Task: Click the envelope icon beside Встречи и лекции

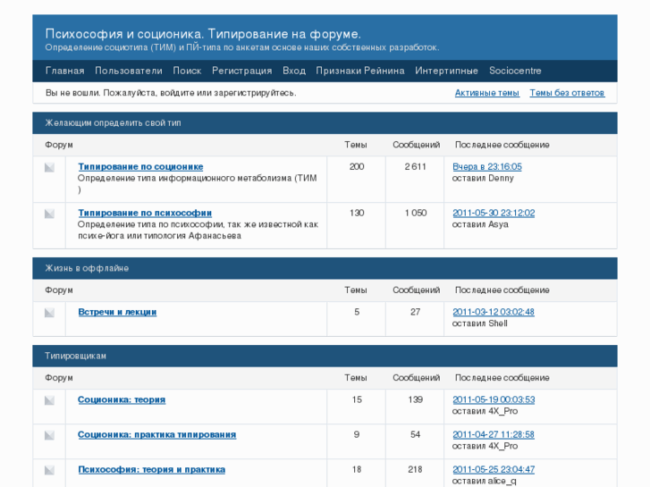Action: point(49,313)
